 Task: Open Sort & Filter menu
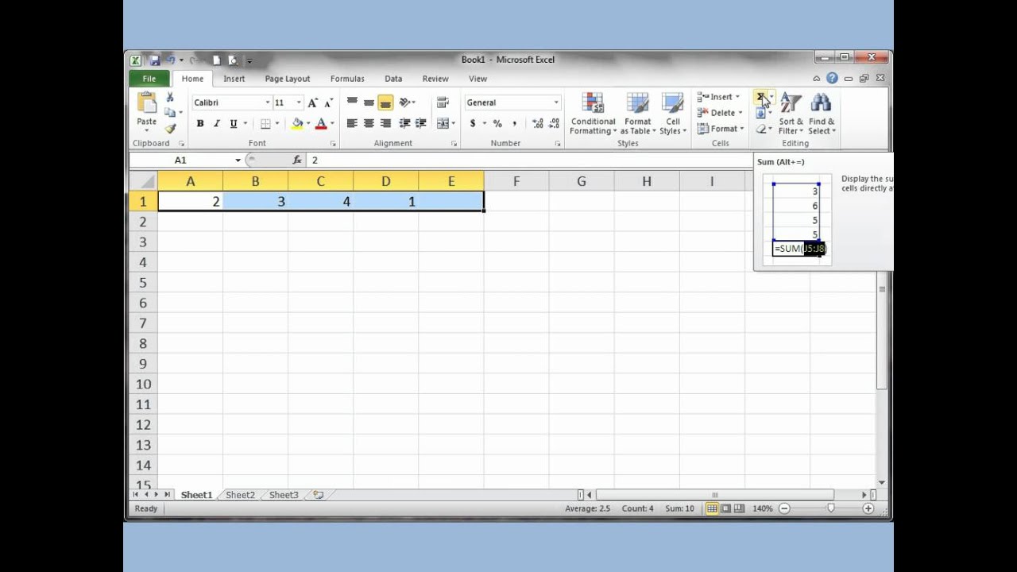point(791,114)
